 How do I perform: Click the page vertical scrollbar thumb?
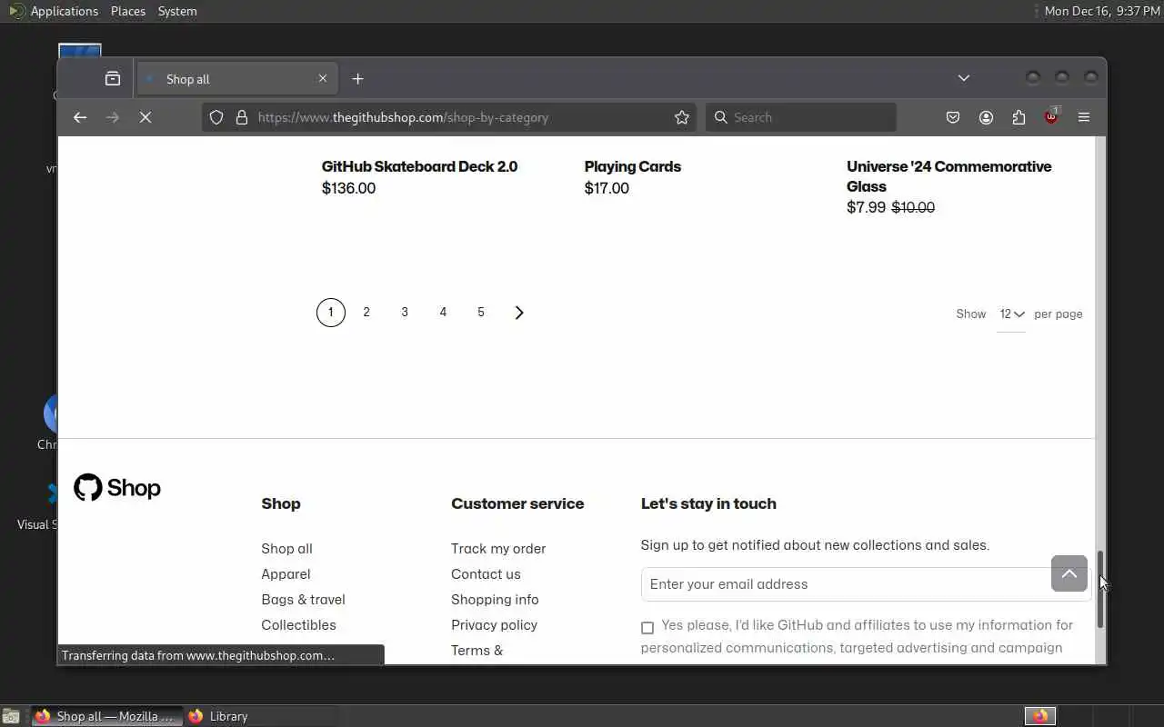[1099, 589]
